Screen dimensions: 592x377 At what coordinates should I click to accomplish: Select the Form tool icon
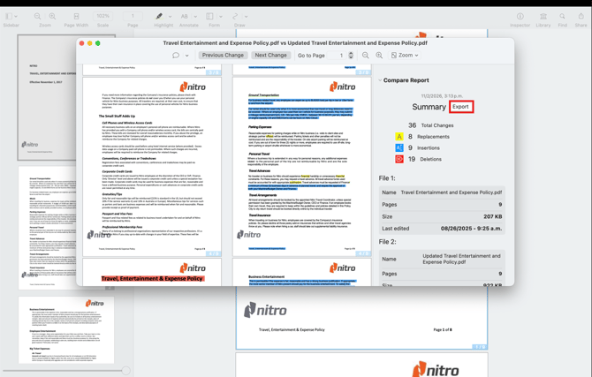(x=209, y=16)
